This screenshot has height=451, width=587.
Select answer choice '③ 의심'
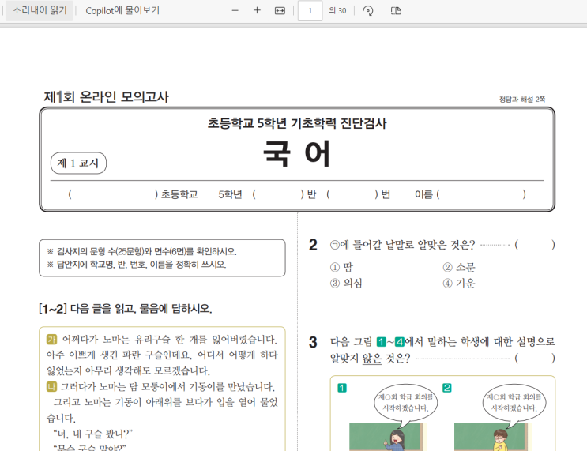346,283
